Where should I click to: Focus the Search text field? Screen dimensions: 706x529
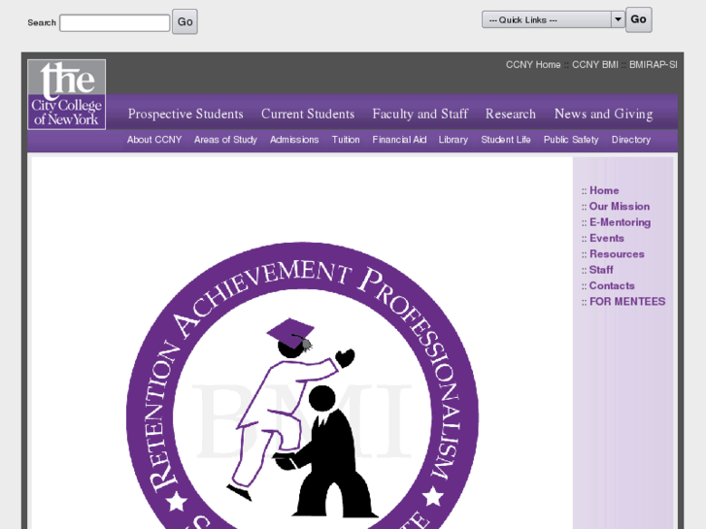(x=115, y=22)
